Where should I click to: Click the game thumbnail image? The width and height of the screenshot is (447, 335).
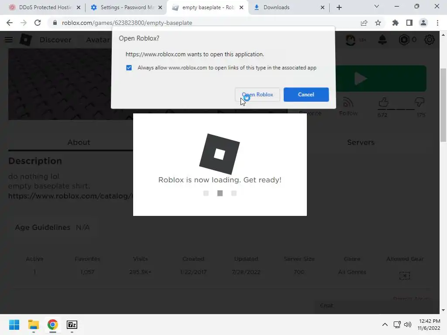point(60,84)
